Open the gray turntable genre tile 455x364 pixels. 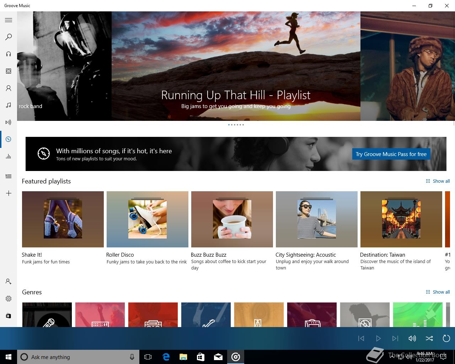(365, 315)
